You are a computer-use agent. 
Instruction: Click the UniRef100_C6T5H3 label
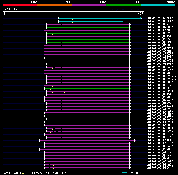(160, 39)
